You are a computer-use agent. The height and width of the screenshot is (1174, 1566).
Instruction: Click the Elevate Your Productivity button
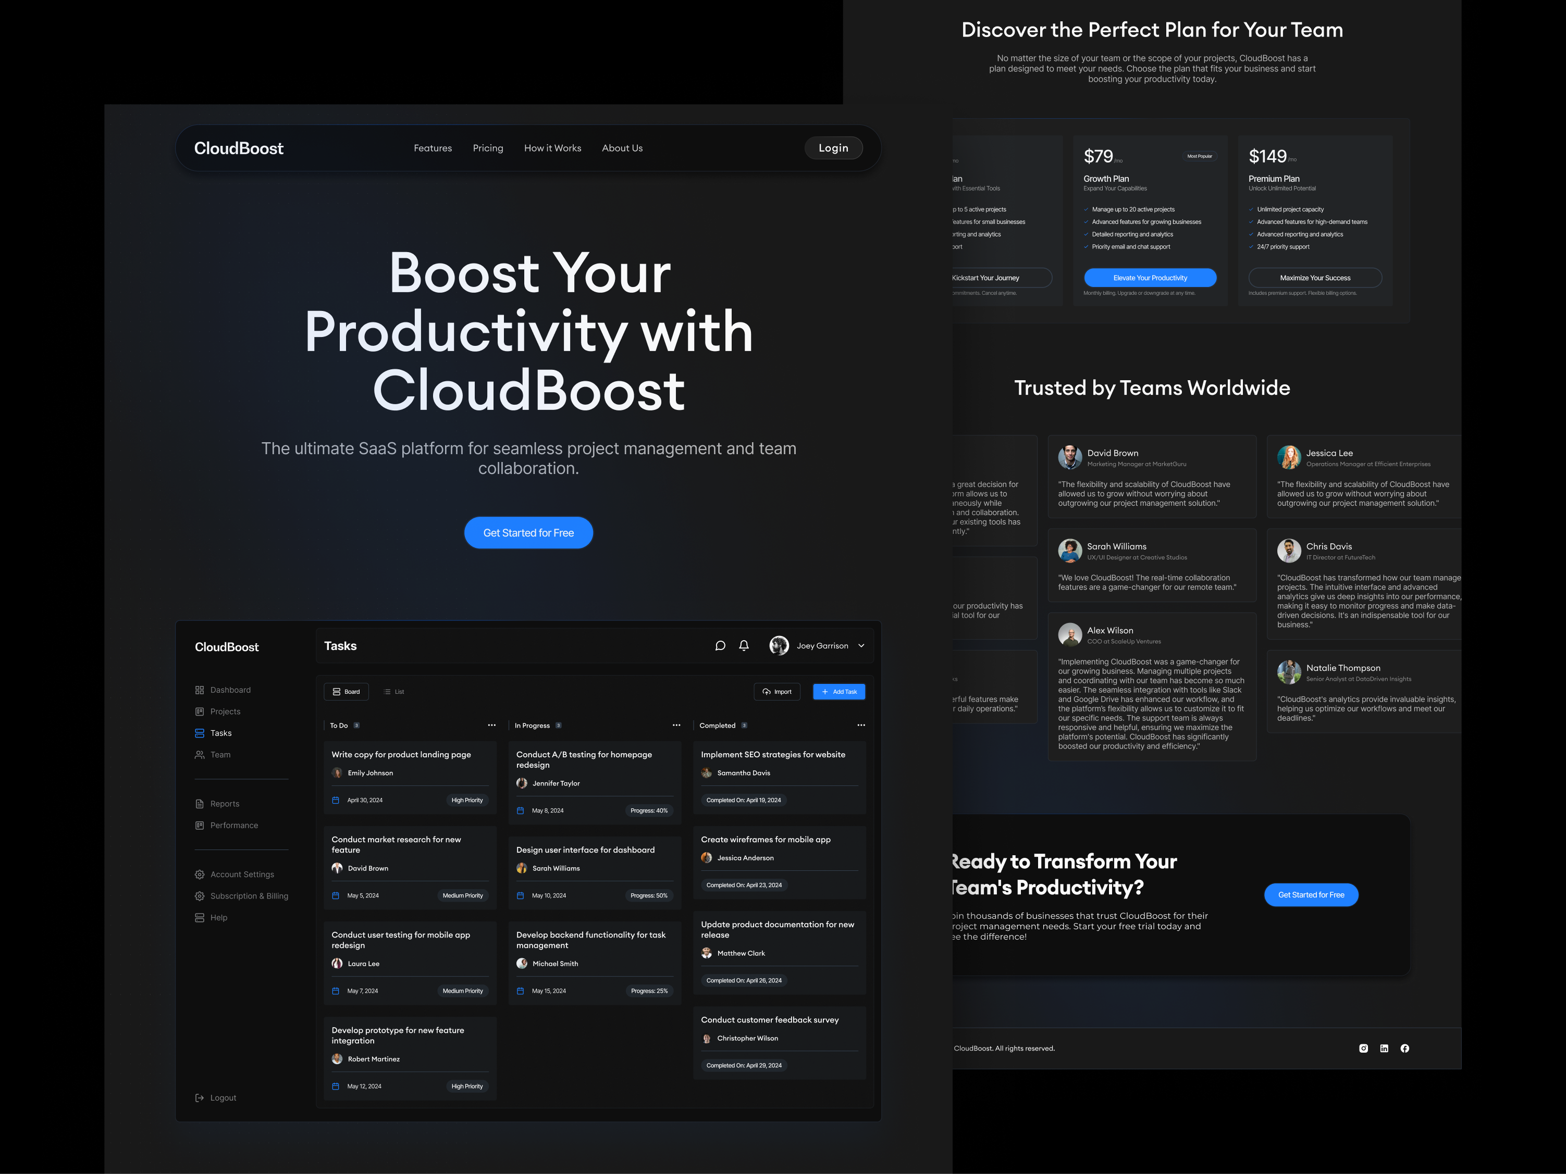pyautogui.click(x=1151, y=278)
